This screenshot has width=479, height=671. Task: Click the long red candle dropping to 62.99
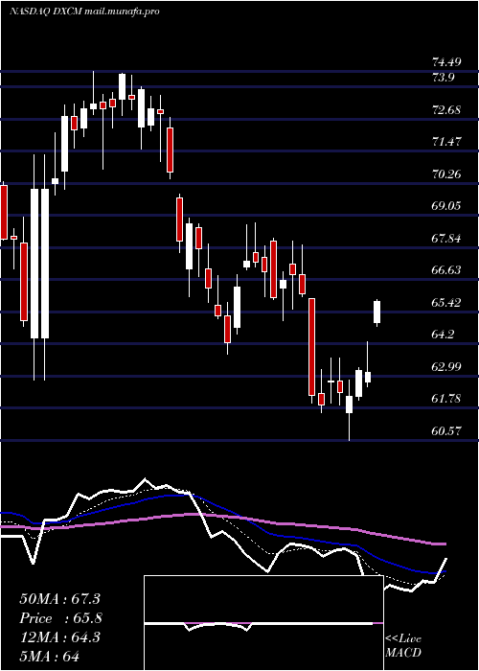(311, 347)
